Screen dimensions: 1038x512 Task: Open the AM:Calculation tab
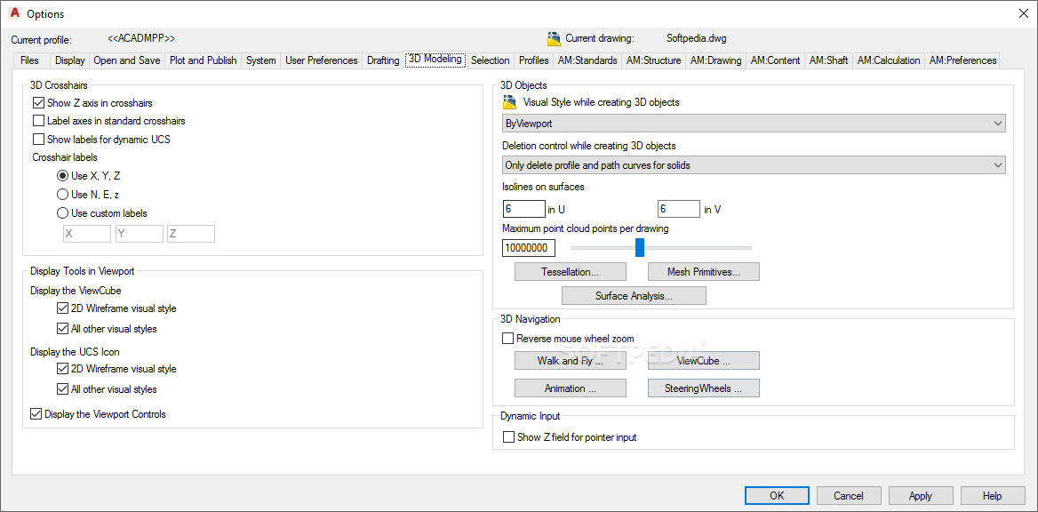click(x=889, y=60)
